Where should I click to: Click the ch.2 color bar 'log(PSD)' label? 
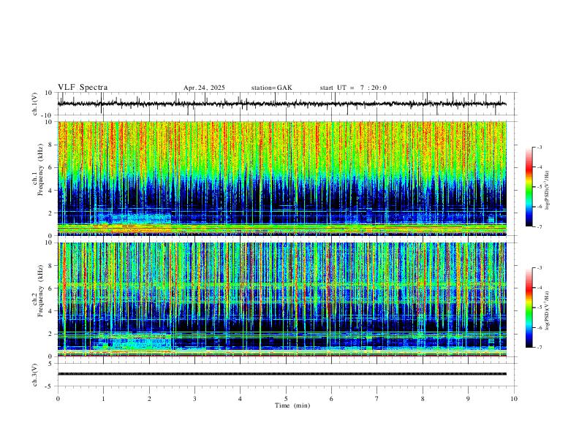(x=547, y=310)
